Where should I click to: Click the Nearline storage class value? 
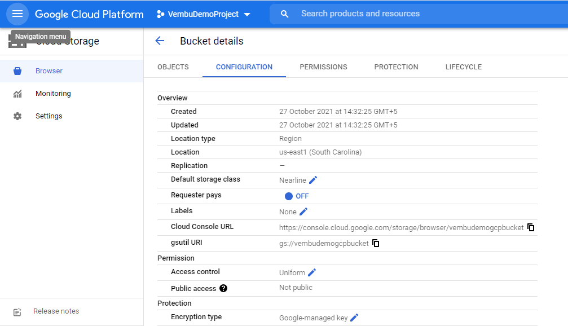(x=293, y=180)
